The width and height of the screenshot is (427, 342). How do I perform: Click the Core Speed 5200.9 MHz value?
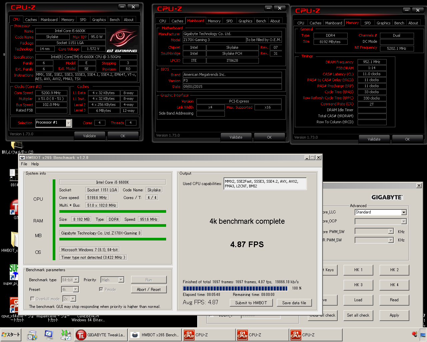tap(51, 93)
